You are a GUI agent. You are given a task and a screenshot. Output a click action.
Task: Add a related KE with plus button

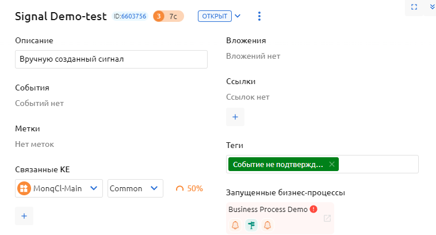24,215
